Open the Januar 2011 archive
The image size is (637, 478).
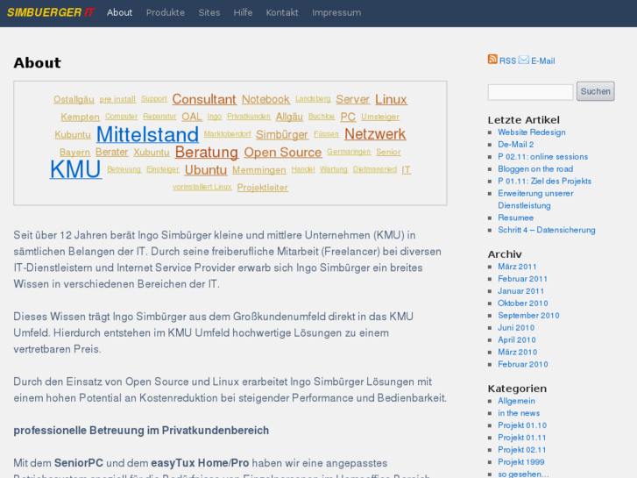pos(520,291)
